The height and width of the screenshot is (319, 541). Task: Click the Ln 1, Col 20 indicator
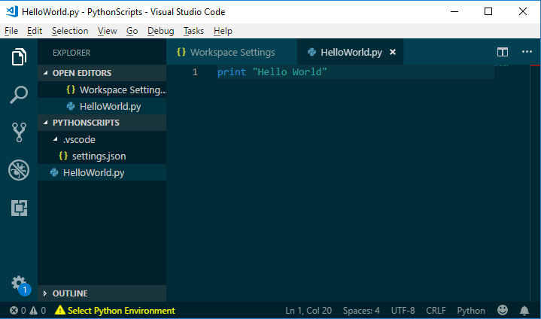pyautogui.click(x=308, y=311)
